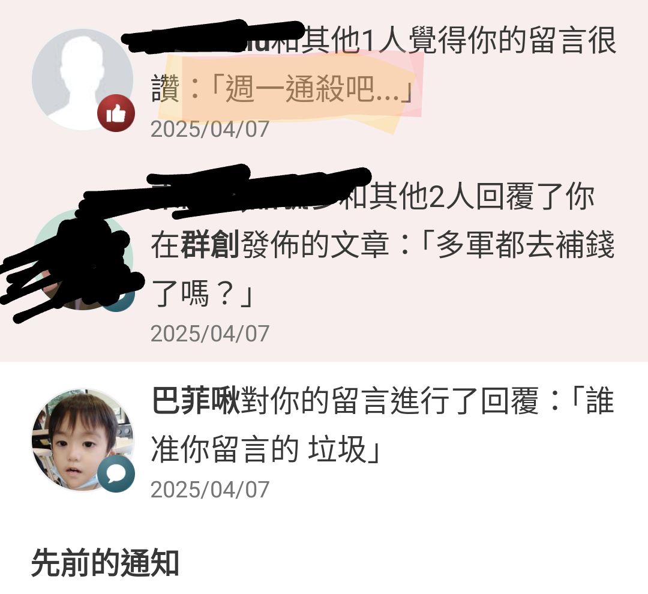This screenshot has width=648, height=594.
Task: Tap the gray default silhouette avatar
Action: point(83,79)
